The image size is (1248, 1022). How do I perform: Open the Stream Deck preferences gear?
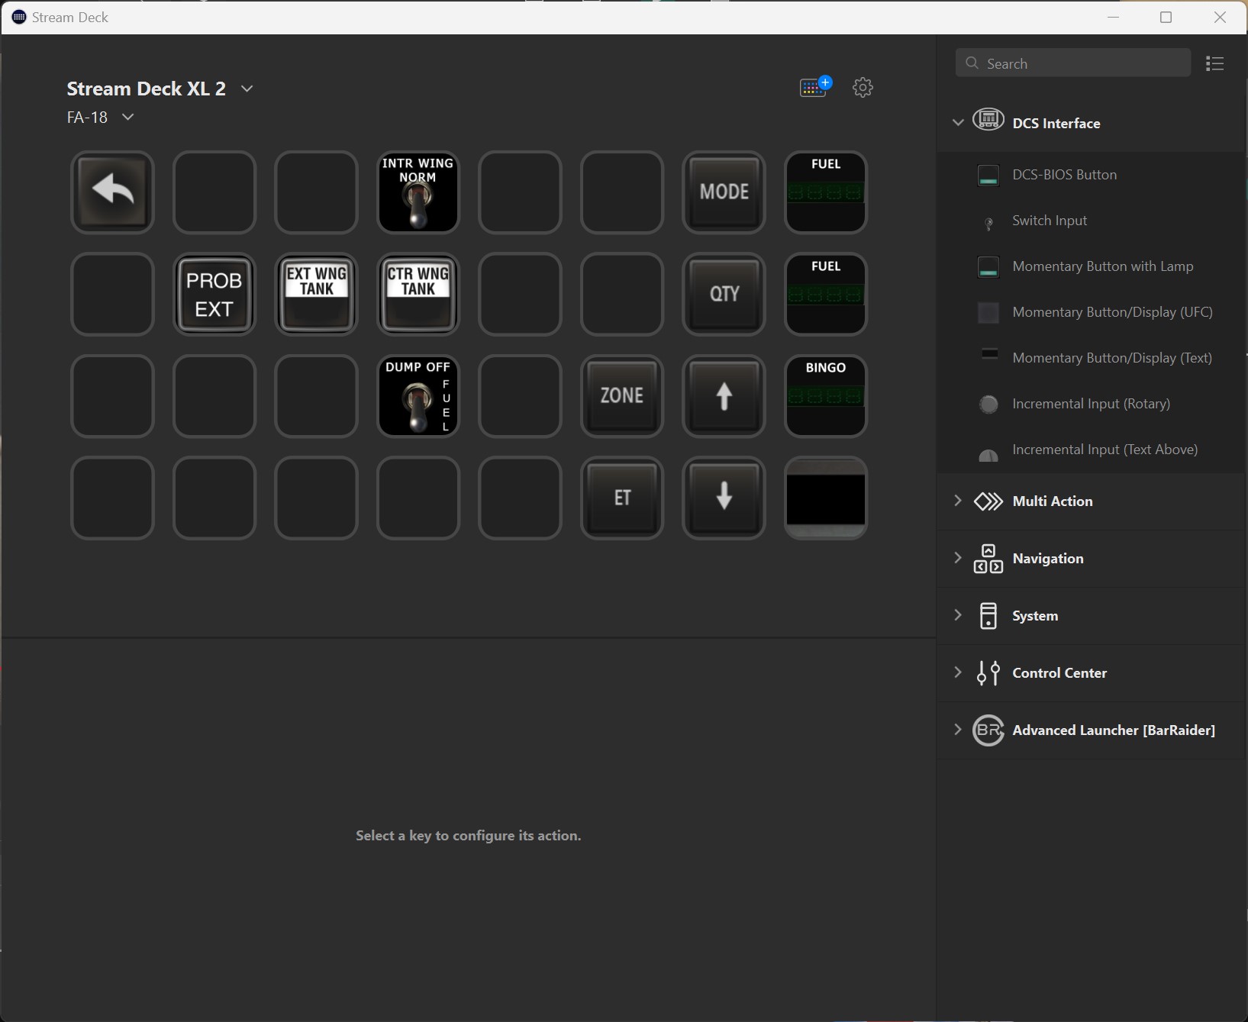863,87
